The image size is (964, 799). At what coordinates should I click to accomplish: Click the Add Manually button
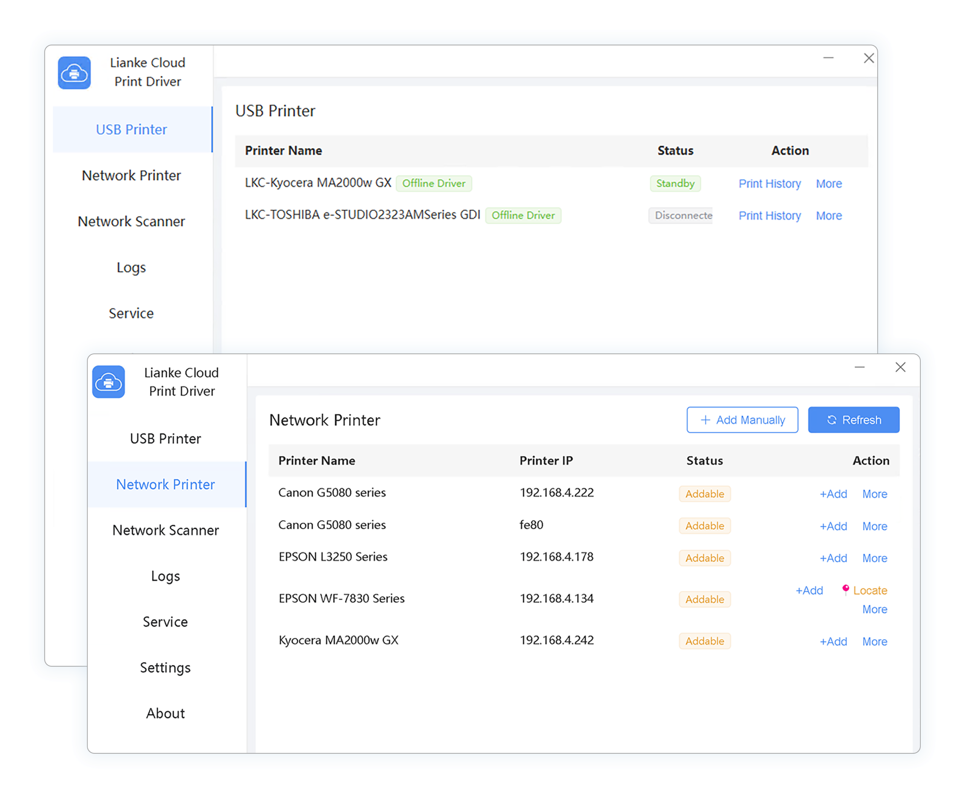tap(742, 420)
